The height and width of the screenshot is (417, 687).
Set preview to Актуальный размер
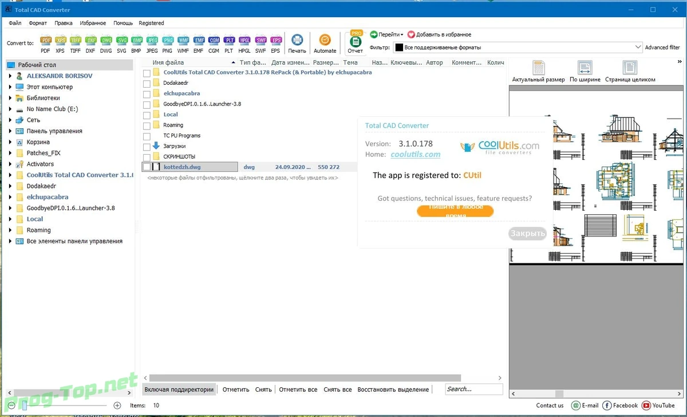pyautogui.click(x=538, y=72)
